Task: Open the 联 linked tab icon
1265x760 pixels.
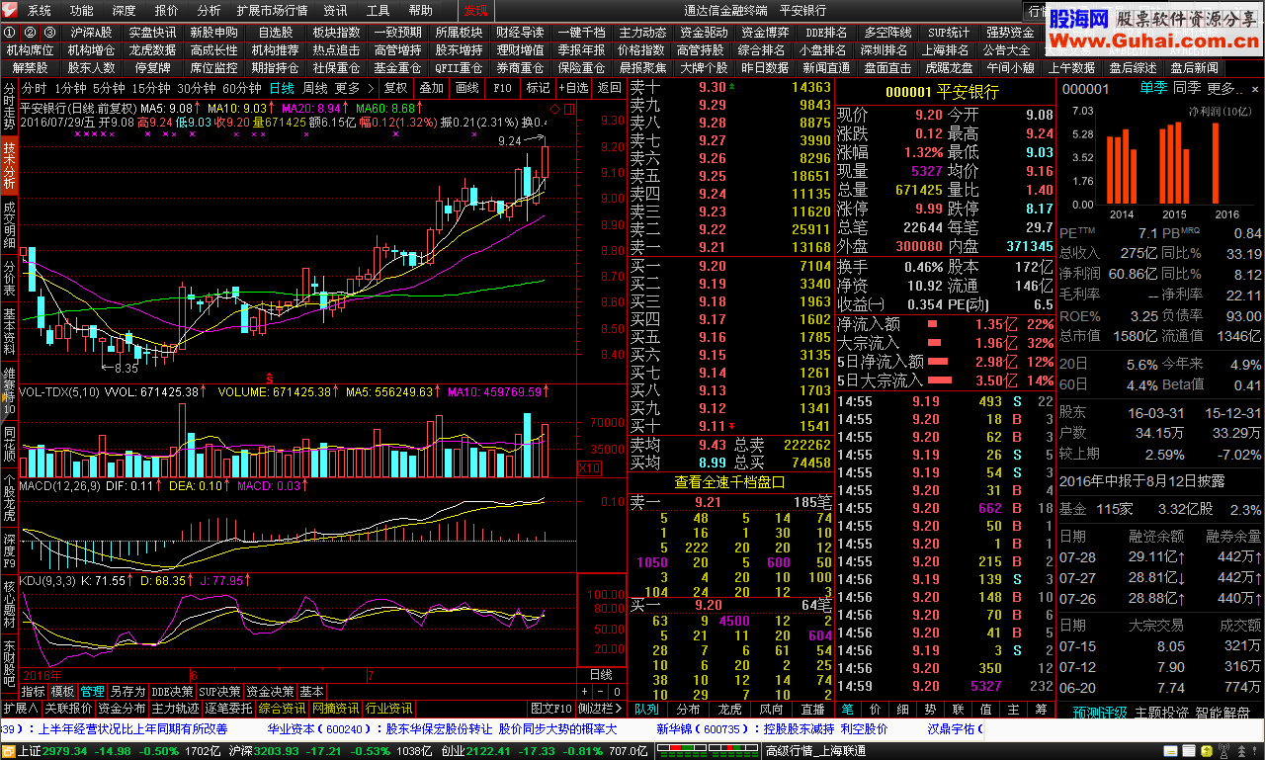Action: [959, 709]
